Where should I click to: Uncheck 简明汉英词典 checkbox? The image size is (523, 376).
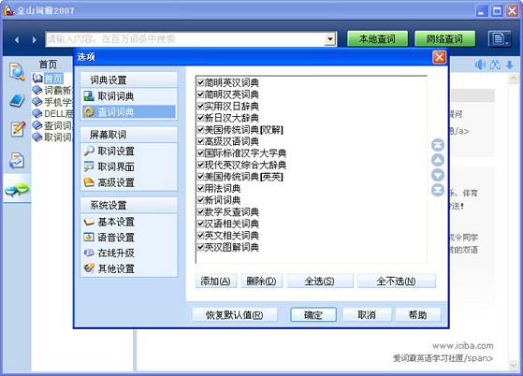click(200, 94)
